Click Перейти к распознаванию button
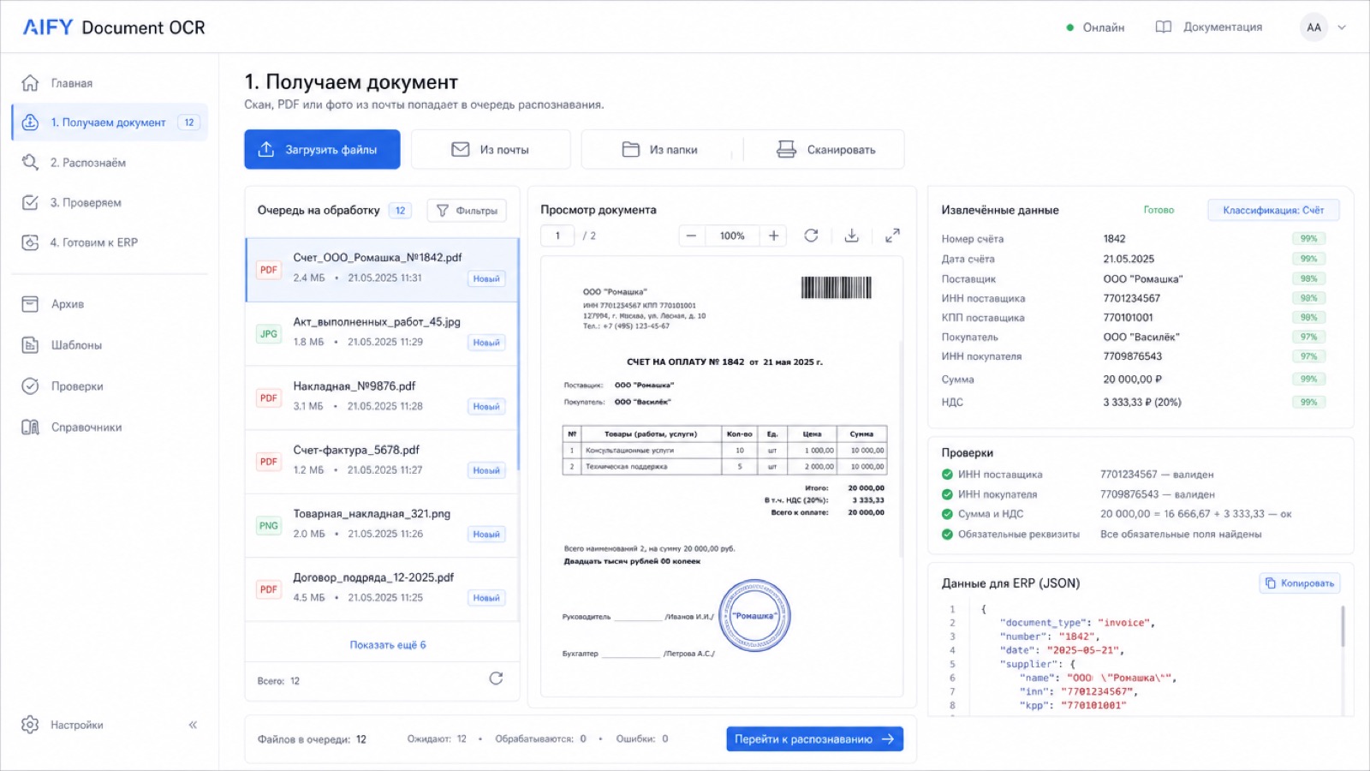This screenshot has width=1370, height=771. tap(815, 739)
